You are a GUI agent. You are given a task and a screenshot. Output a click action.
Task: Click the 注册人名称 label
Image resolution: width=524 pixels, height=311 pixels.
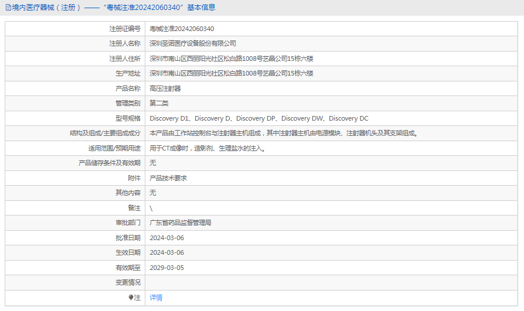tap(125, 43)
